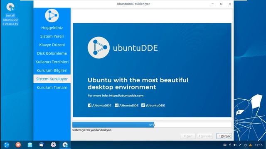This screenshot has height=149, width=266.
Task: Select the Sistem Kuruluyor step
Action: (x=52, y=79)
